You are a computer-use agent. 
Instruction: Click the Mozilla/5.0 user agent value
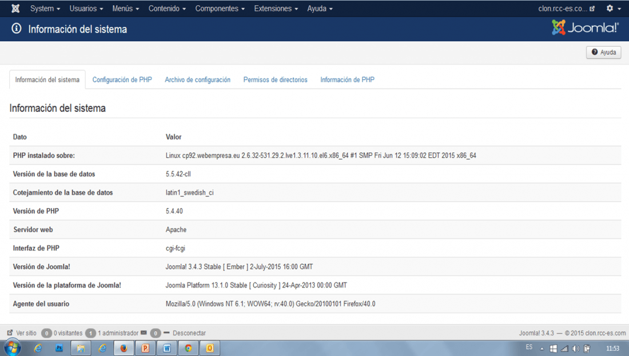pos(270,303)
